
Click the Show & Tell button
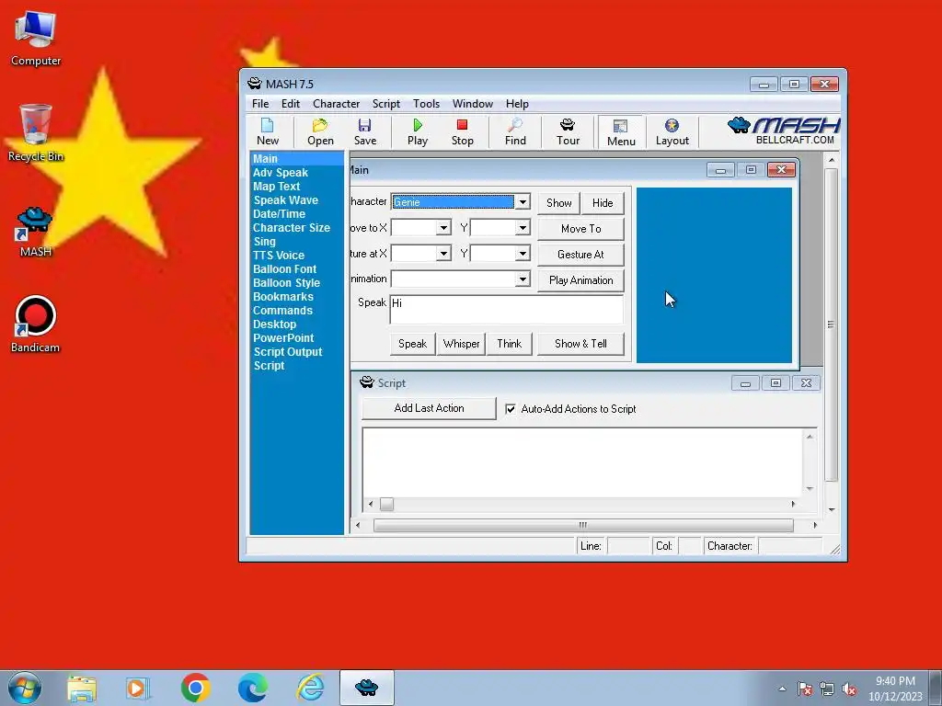[x=580, y=344]
